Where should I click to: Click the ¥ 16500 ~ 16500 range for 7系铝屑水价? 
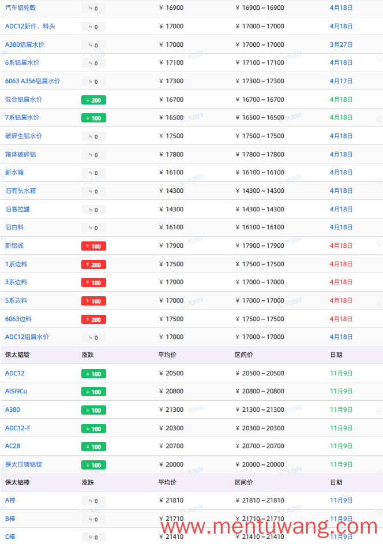click(260, 117)
